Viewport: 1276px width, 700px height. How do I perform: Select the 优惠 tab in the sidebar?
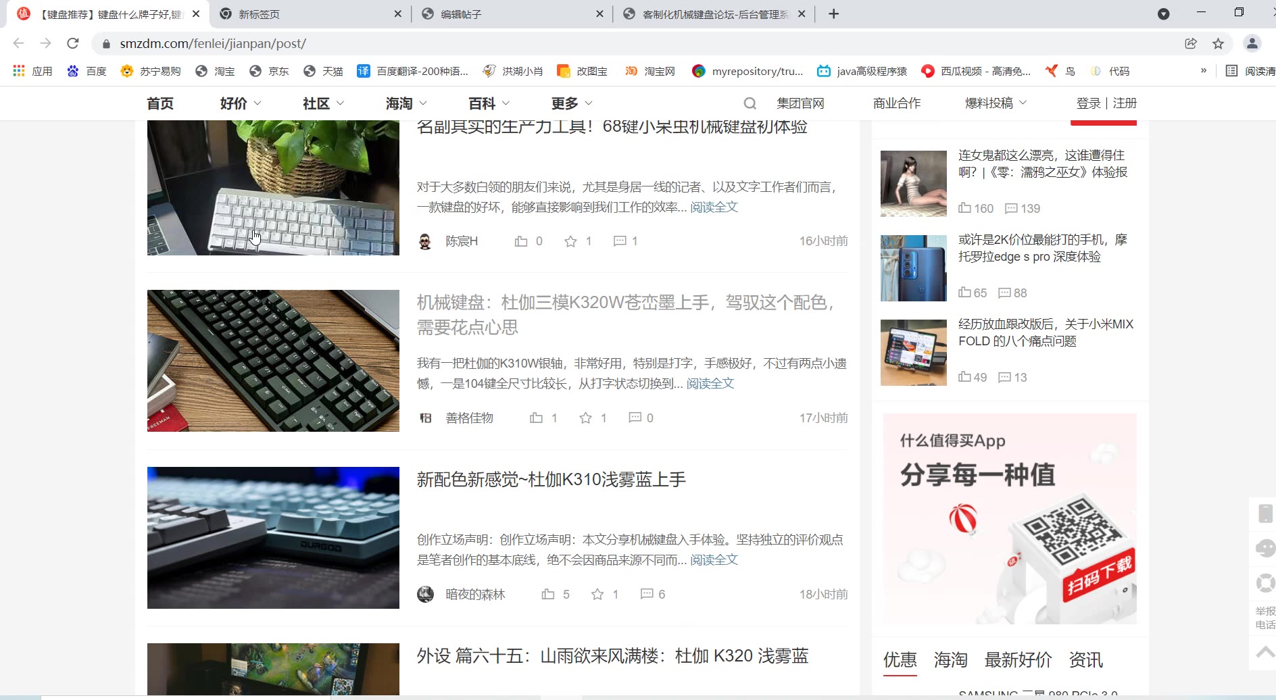point(900,659)
